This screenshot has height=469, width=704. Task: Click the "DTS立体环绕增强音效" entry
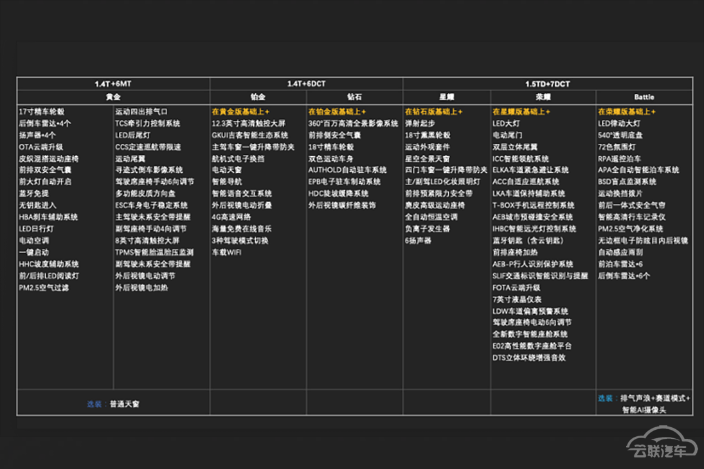[x=528, y=358]
